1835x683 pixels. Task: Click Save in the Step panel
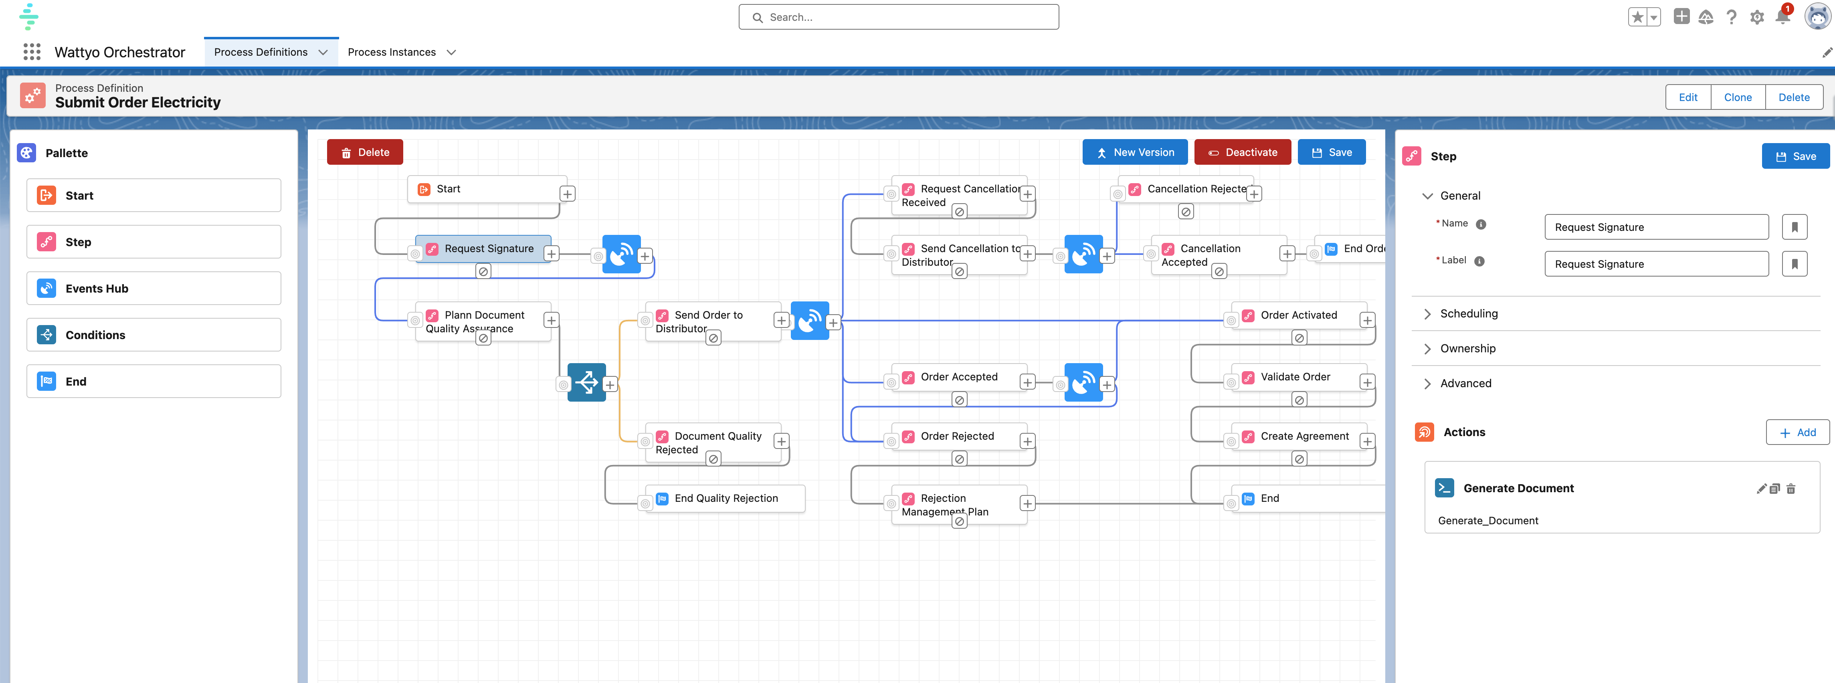(x=1795, y=157)
